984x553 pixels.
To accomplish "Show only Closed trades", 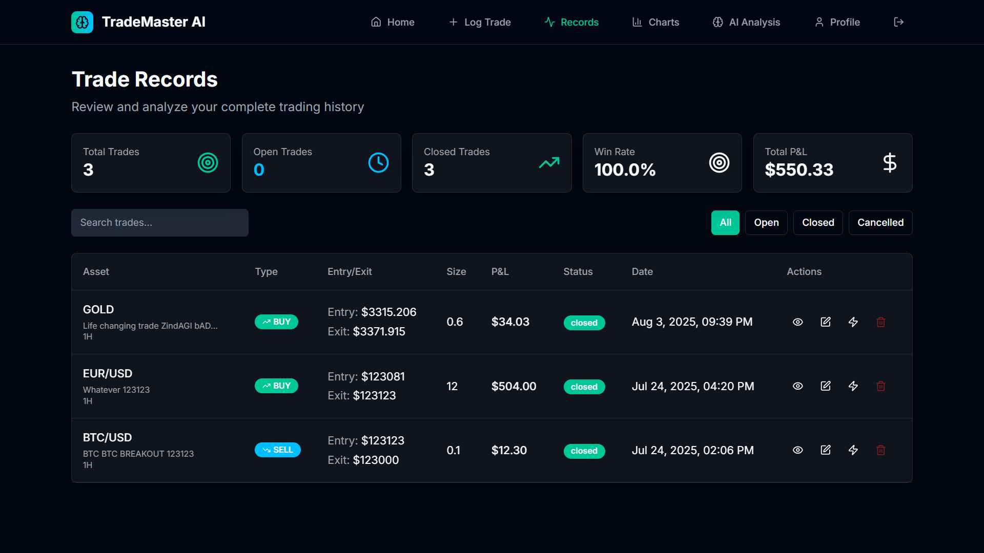I will point(817,223).
